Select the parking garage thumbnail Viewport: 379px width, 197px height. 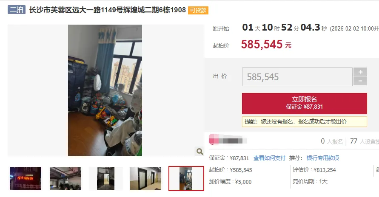coord(65,178)
